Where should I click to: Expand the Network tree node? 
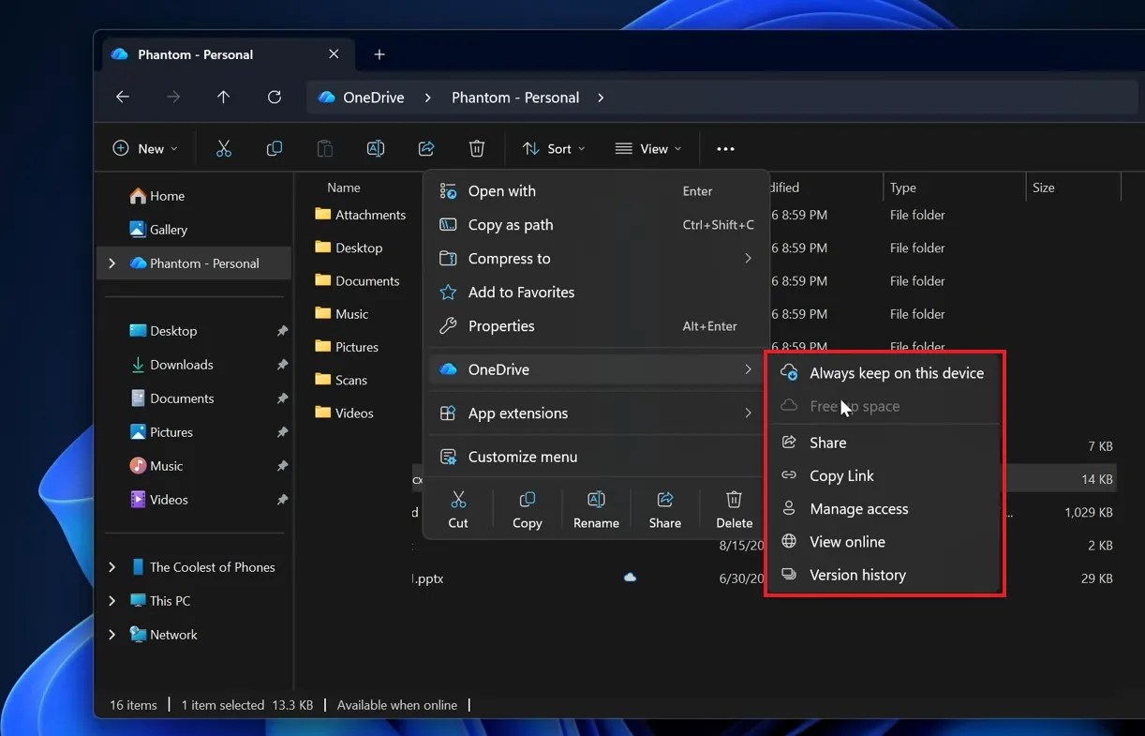112,635
